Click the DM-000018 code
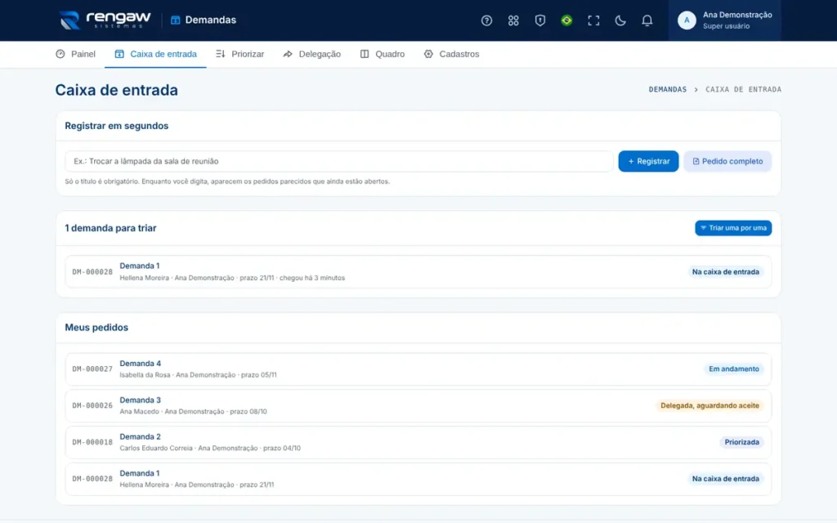The height and width of the screenshot is (523, 837). tap(92, 442)
